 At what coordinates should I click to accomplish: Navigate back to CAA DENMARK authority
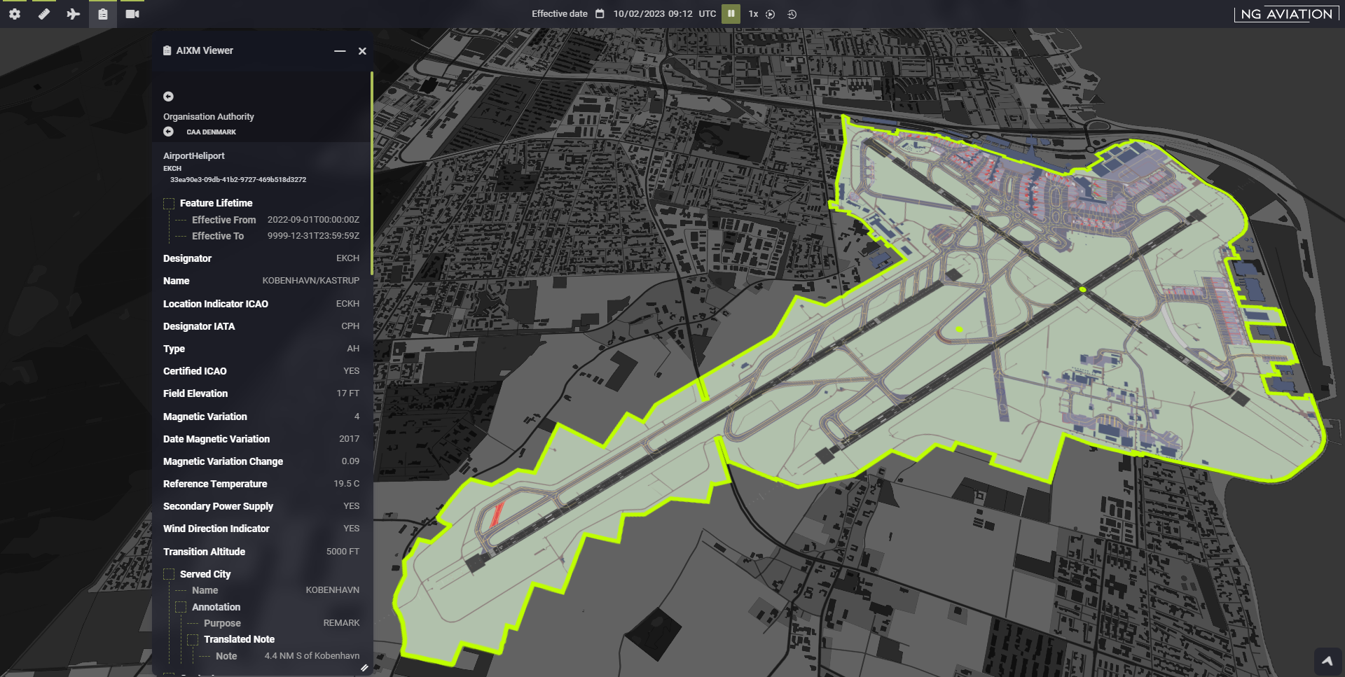coord(168,132)
